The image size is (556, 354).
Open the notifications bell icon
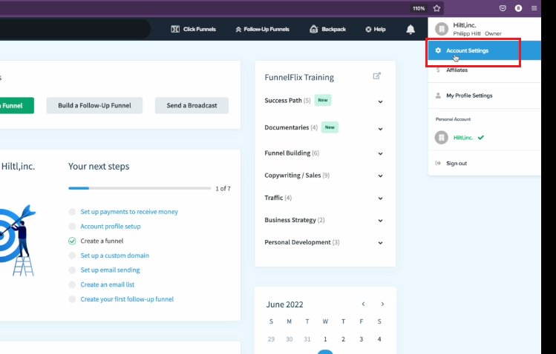pos(411,30)
